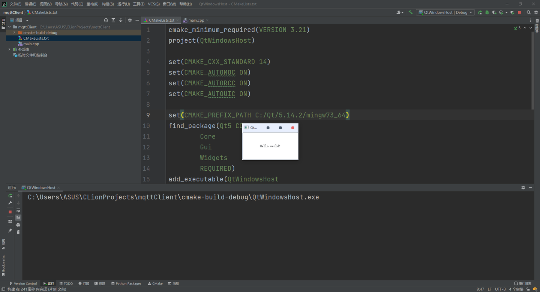Run with coverage from the top toolbar
This screenshot has width=540, height=292.
point(494,12)
